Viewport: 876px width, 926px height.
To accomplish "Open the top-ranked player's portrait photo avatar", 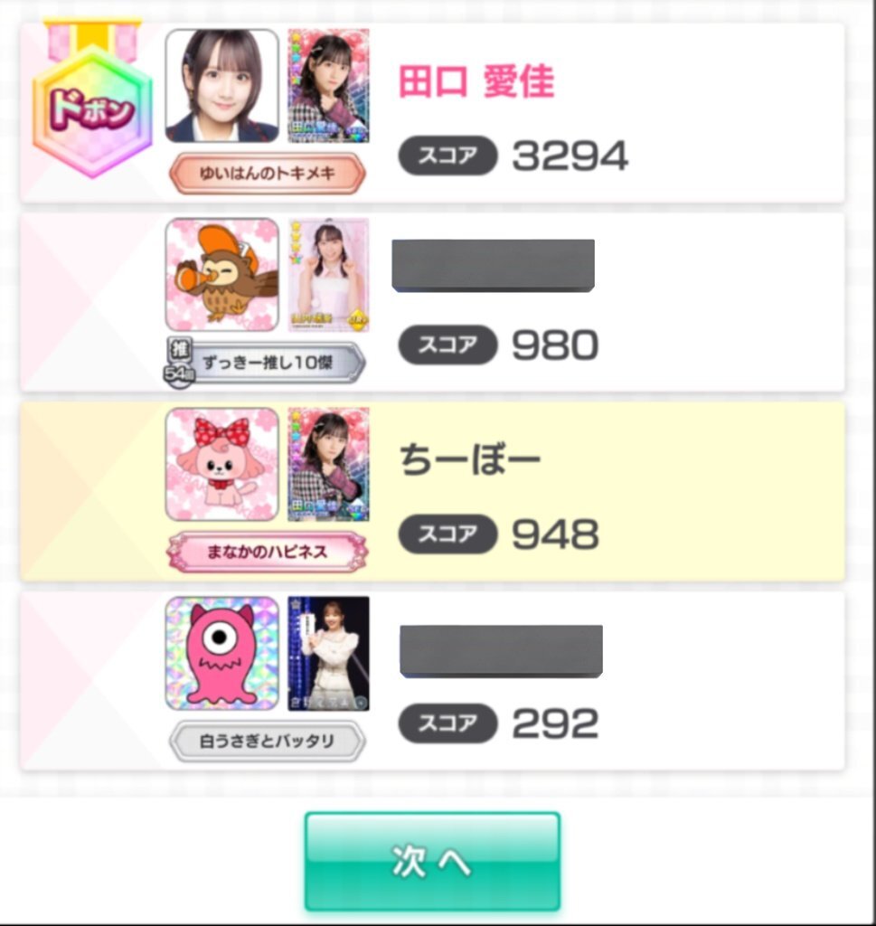I will 222,86.
